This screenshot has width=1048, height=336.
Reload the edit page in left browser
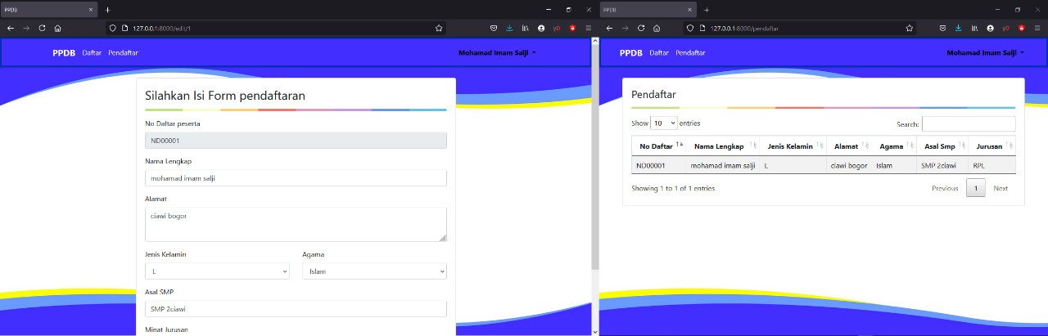pyautogui.click(x=42, y=28)
